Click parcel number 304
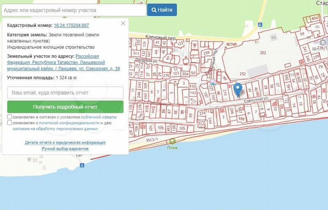 (x=185, y=74)
